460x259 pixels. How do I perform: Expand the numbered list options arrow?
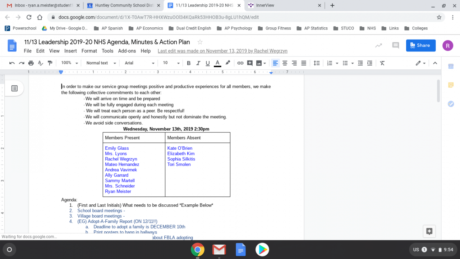(x=337, y=63)
